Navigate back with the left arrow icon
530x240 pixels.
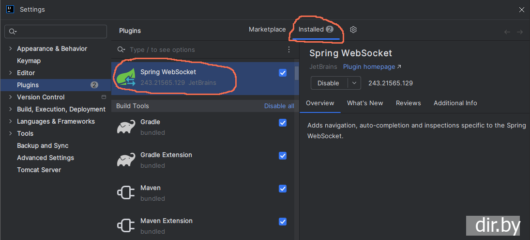507,32
